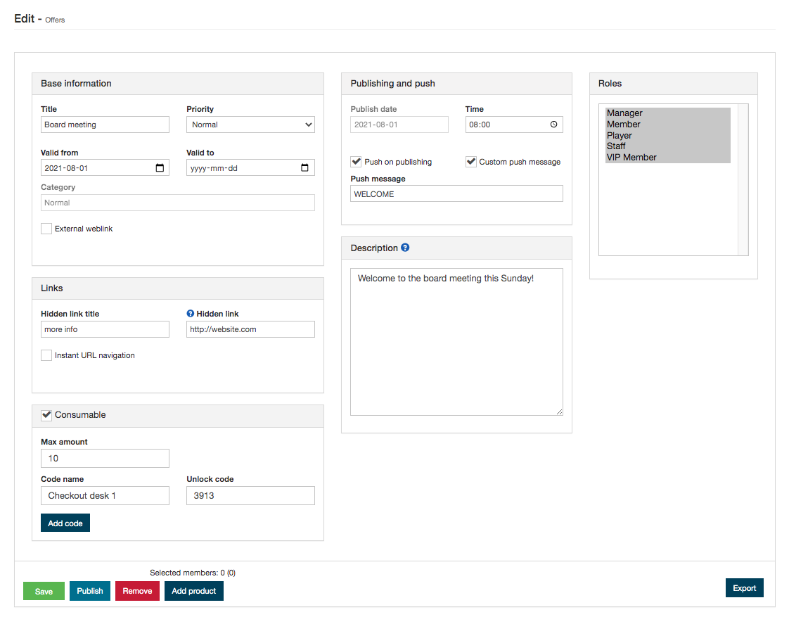789x624 pixels.
Task: Click the Valid from date field
Action: click(x=105, y=167)
